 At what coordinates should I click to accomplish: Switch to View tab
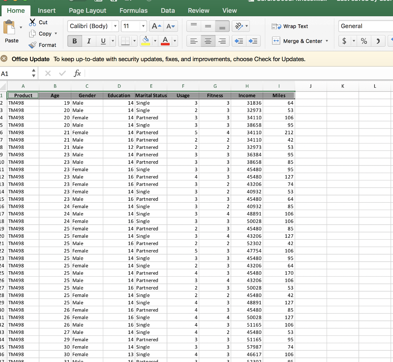point(230,10)
